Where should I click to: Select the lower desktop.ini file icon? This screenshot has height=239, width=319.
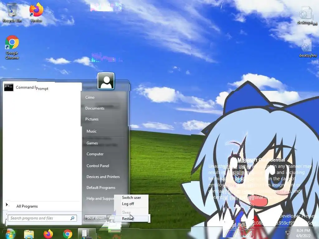coord(307,48)
